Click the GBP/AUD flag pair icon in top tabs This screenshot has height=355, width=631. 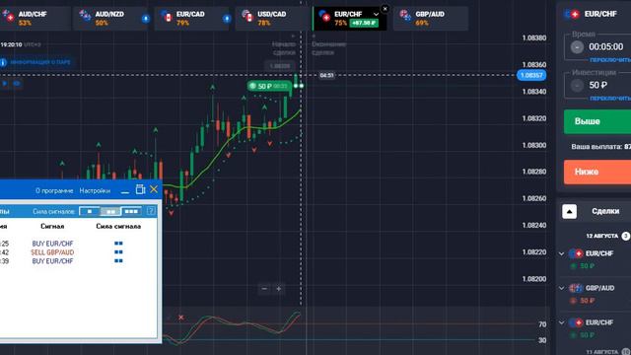pos(405,16)
